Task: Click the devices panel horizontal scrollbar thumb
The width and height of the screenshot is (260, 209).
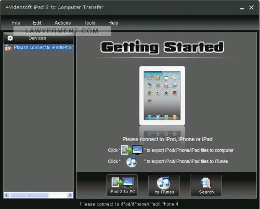Action: (x=29, y=195)
